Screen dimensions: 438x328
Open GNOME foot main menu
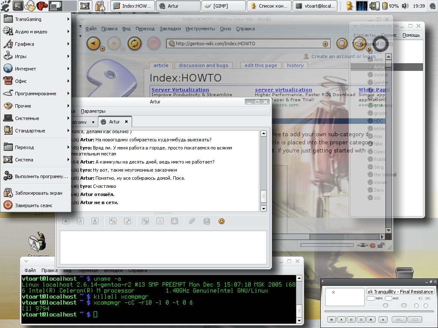coord(5,6)
